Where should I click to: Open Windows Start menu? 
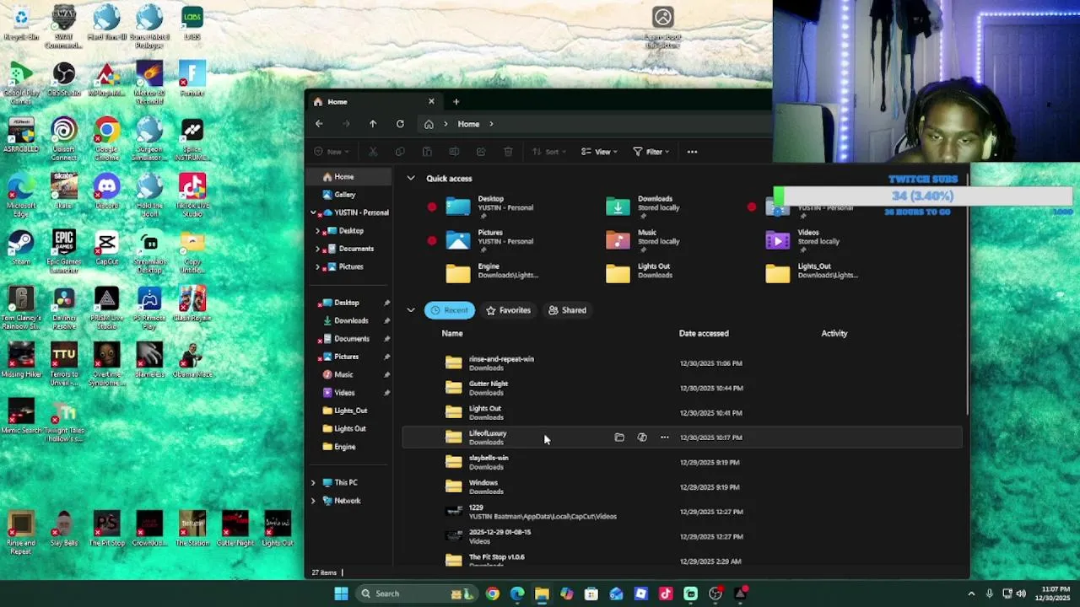(x=341, y=594)
